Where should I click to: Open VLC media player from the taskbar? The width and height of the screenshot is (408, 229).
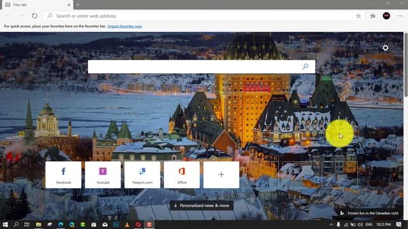pos(127,225)
